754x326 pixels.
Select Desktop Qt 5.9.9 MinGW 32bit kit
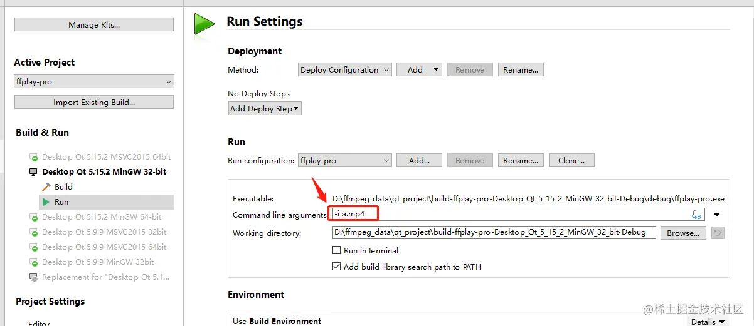click(x=98, y=262)
